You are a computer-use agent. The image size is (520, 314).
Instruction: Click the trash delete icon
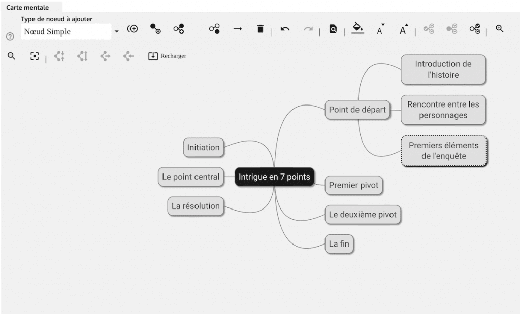pyautogui.click(x=261, y=29)
